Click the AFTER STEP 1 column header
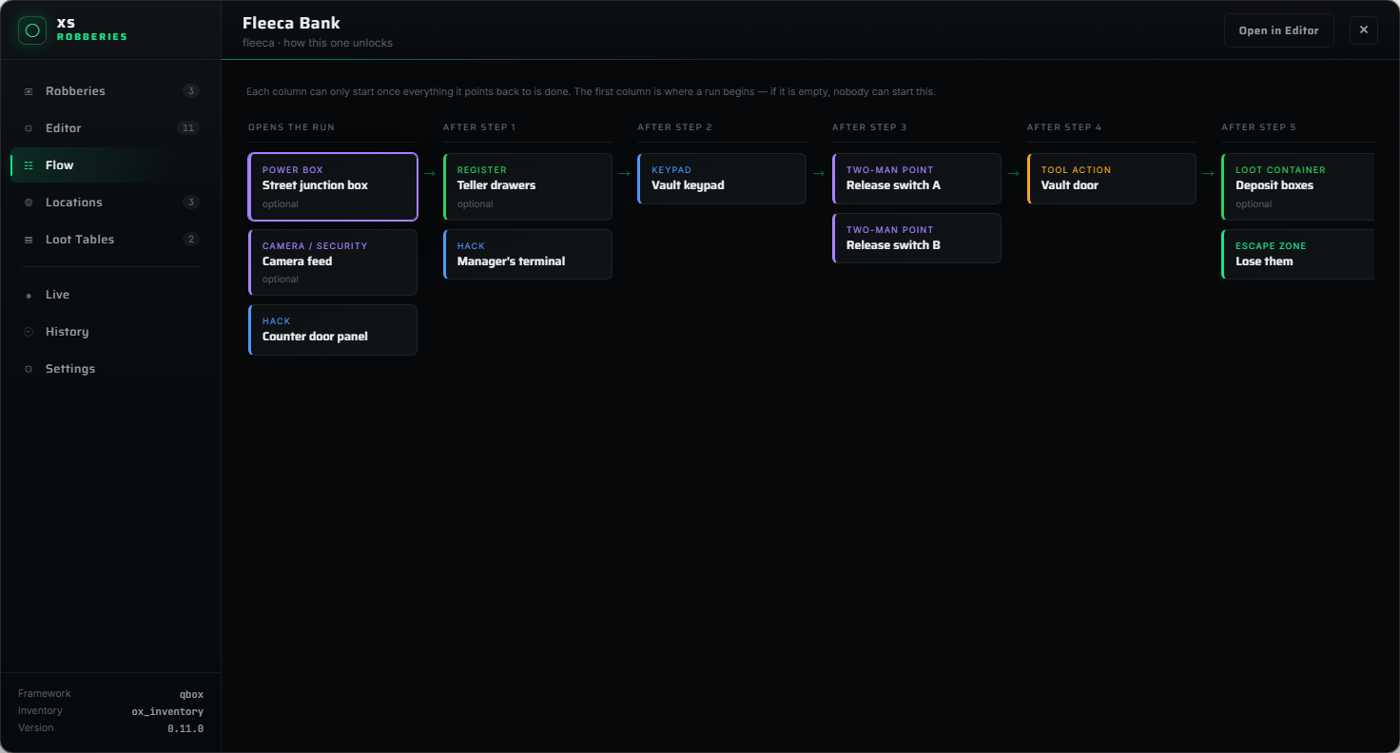Screen dimensions: 1400x753 pos(479,127)
